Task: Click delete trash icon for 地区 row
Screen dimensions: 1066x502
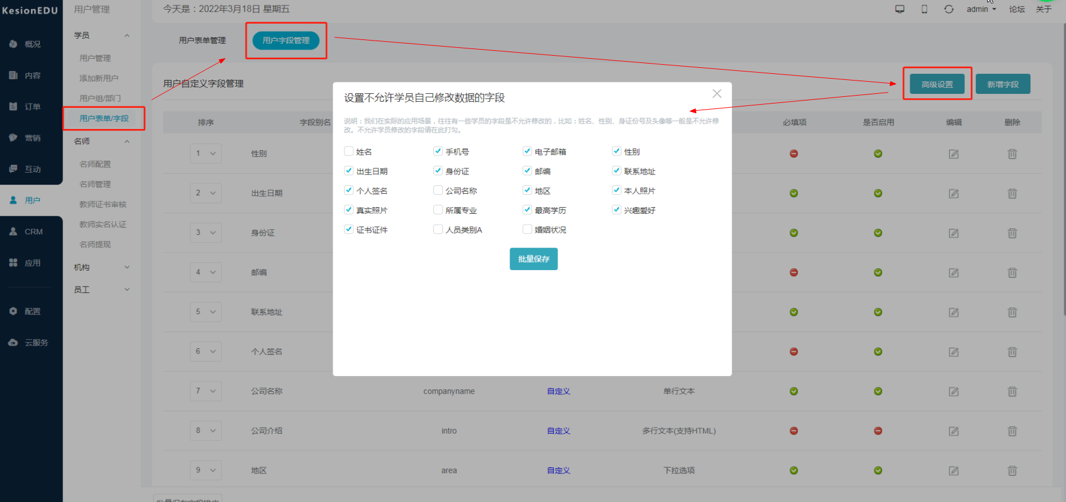Action: [1012, 471]
